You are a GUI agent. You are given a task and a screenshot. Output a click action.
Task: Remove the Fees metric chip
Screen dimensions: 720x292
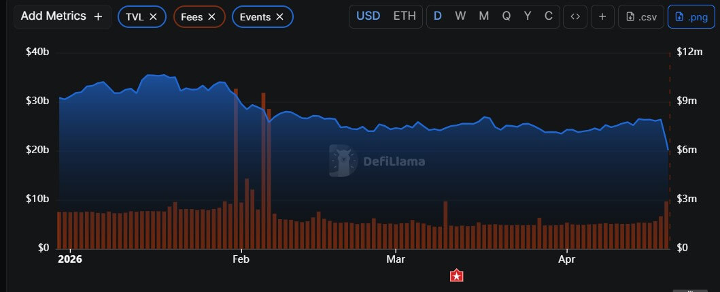[211, 17]
